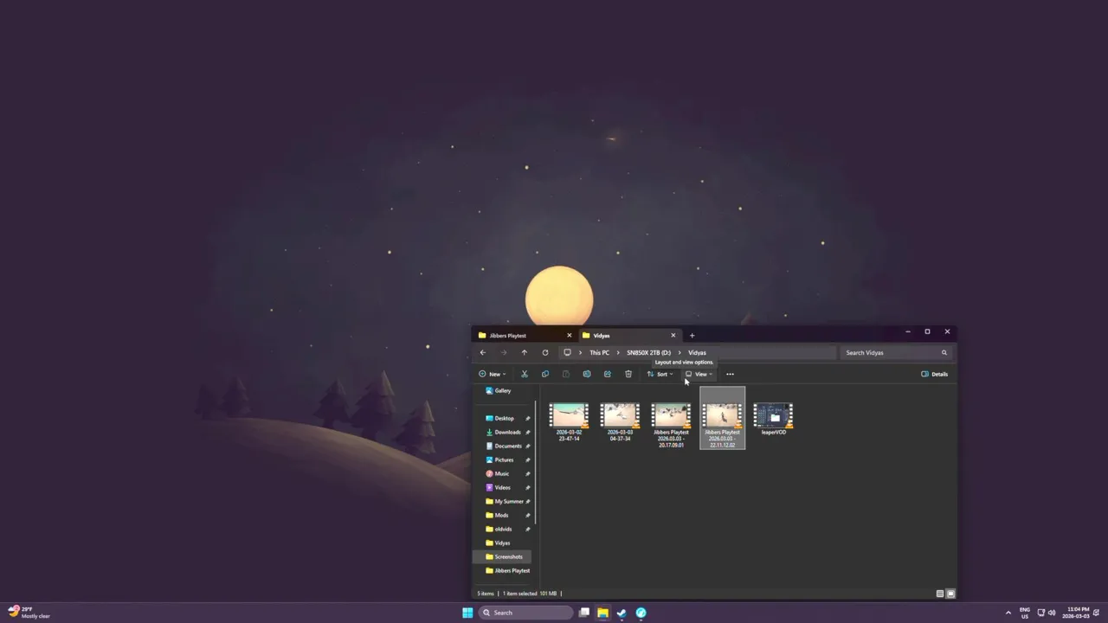Open the Windows Start button
The height and width of the screenshot is (623, 1108).
point(467,613)
